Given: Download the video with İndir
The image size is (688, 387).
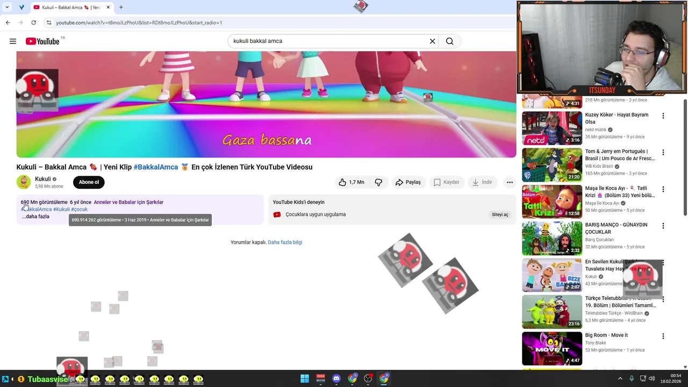Looking at the screenshot, I should coord(482,182).
